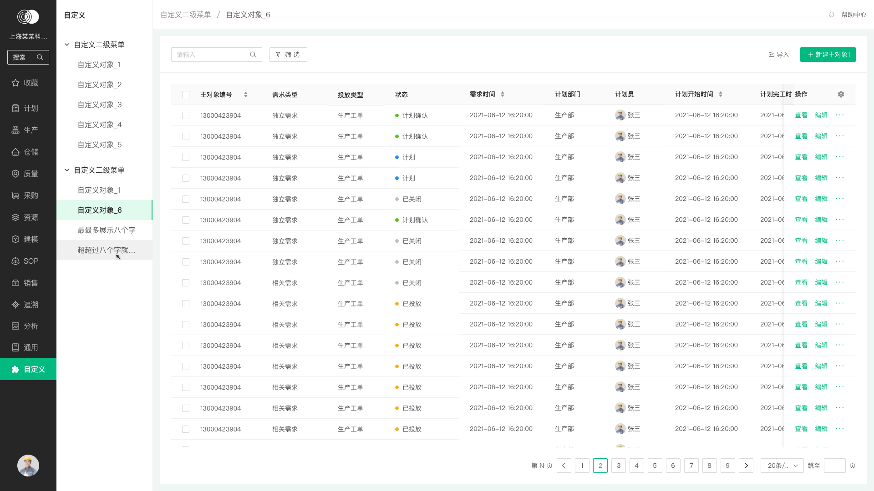Screen dimensions: 874x491
Task: Click the 筛选 filter button
Action: tap(288, 55)
